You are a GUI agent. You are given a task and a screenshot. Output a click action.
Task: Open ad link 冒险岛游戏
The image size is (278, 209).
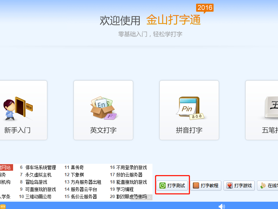pos(36,182)
